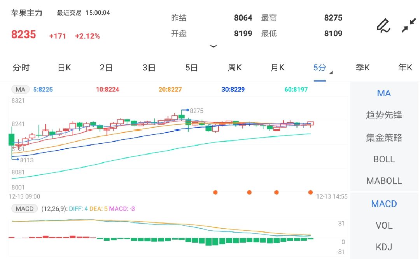Screen dimensions: 420x259
Task: Open the 年K chart tab
Action: pyautogui.click(x=405, y=68)
